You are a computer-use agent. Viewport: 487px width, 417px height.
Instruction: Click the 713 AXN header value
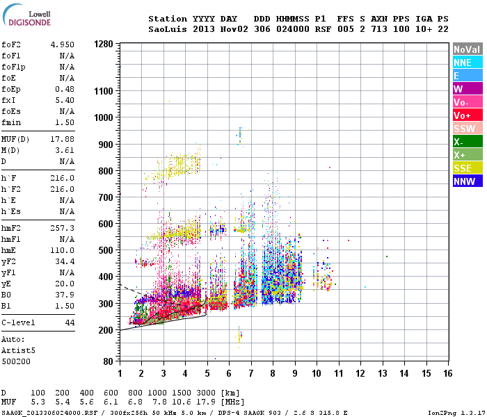pyautogui.click(x=379, y=29)
